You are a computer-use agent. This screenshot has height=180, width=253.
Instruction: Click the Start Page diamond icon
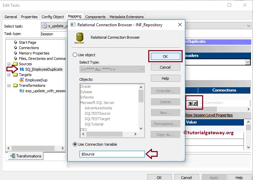coord(15,42)
